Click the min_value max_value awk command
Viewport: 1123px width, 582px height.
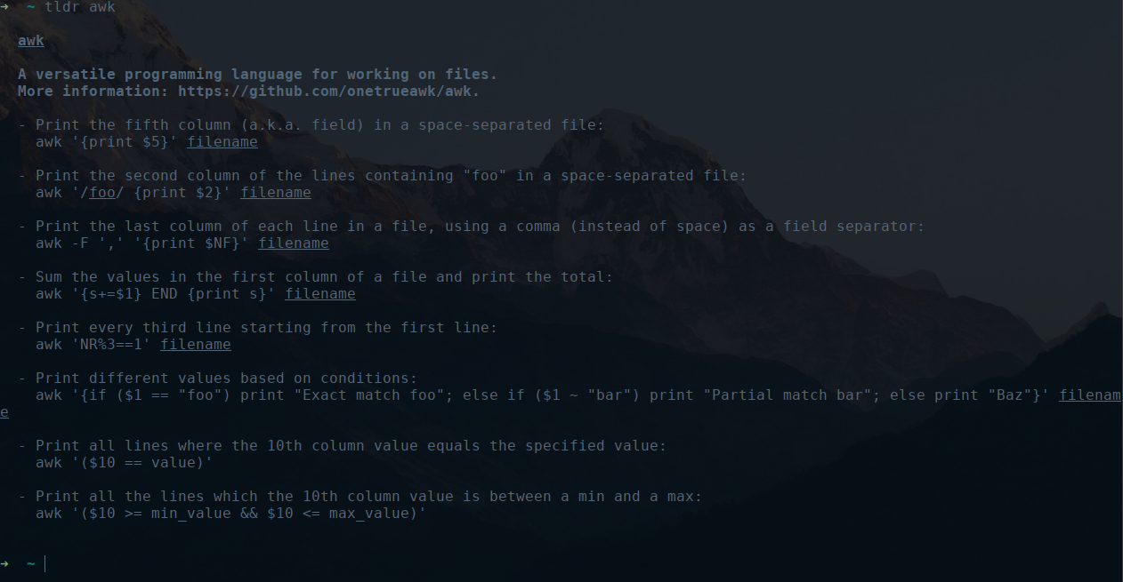click(x=231, y=514)
